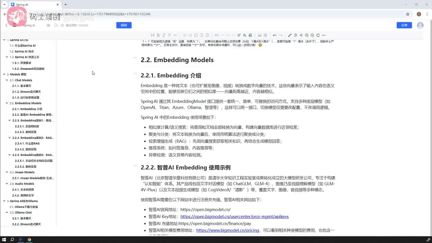Collapse the 2.2.4. Embedding案例2 outline node

[9, 138]
